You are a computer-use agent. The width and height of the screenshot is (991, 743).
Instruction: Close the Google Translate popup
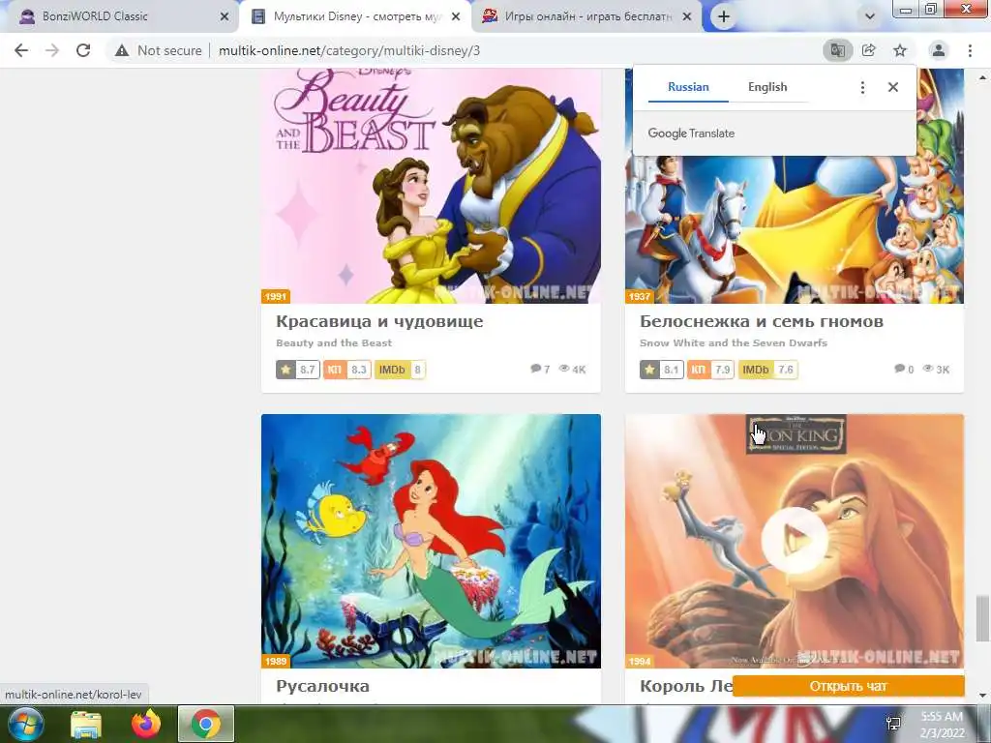(893, 87)
